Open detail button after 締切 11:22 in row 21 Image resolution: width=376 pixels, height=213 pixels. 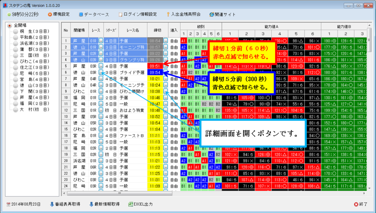coord(166,167)
